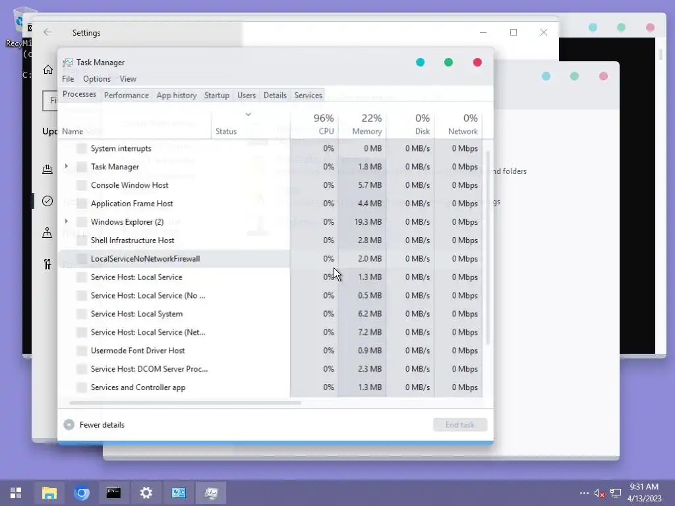Click Task Manager's green maximize dot
This screenshot has height=506, width=675.
click(448, 63)
